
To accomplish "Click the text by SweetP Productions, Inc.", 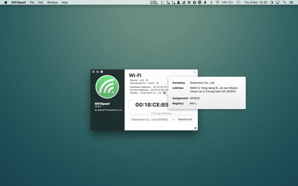I will tap(108, 110).
